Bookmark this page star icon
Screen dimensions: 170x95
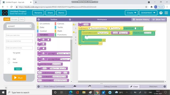point(146,7)
